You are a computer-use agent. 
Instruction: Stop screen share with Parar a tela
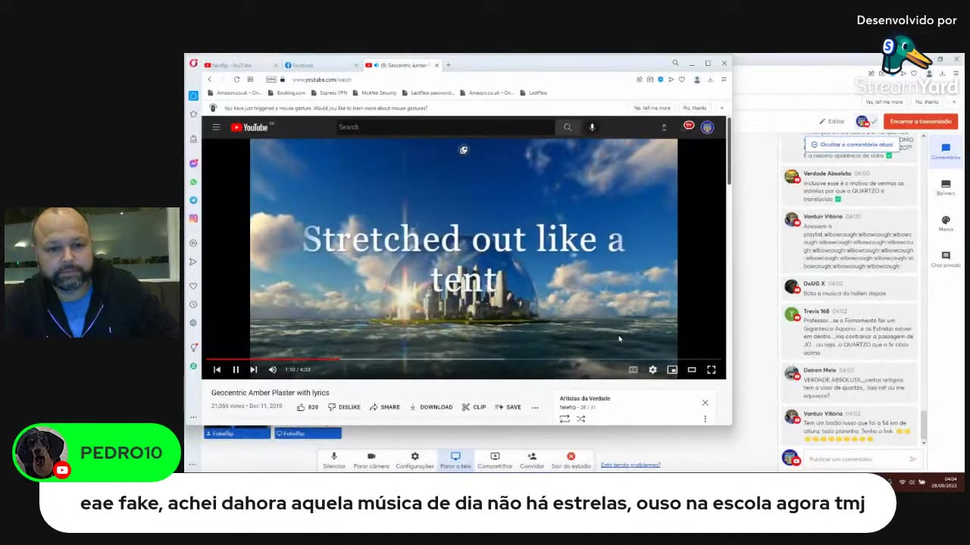tap(455, 460)
